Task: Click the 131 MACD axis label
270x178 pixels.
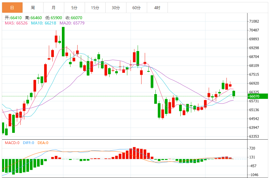Action: [252, 157]
